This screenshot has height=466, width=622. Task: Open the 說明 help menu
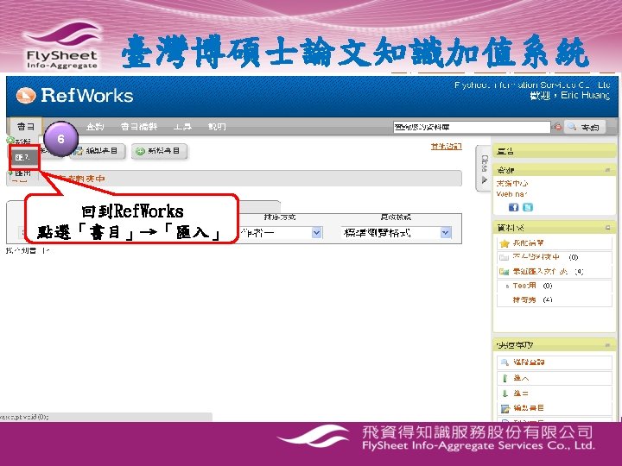[x=217, y=127]
